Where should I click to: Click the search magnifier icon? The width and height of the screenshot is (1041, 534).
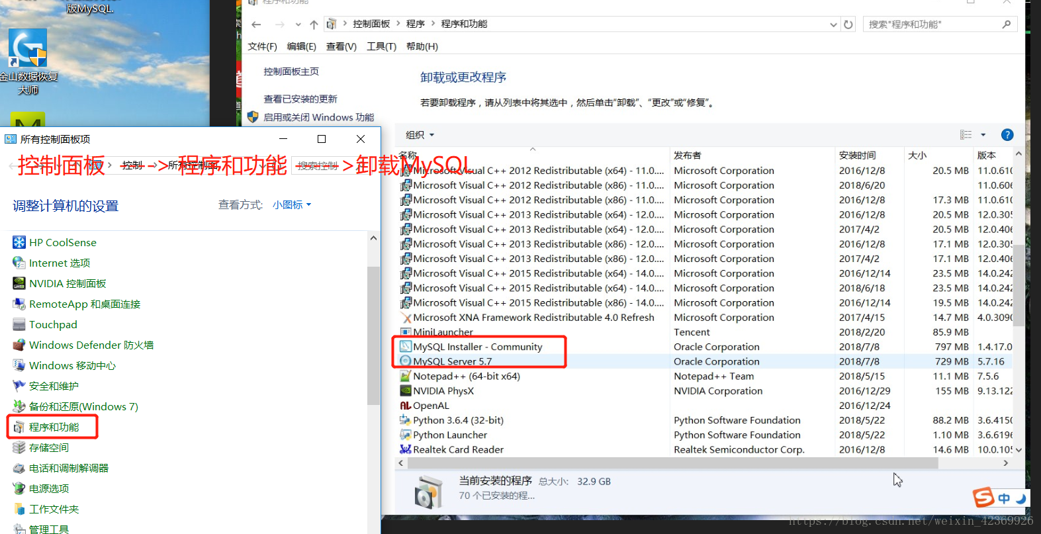(x=1007, y=24)
